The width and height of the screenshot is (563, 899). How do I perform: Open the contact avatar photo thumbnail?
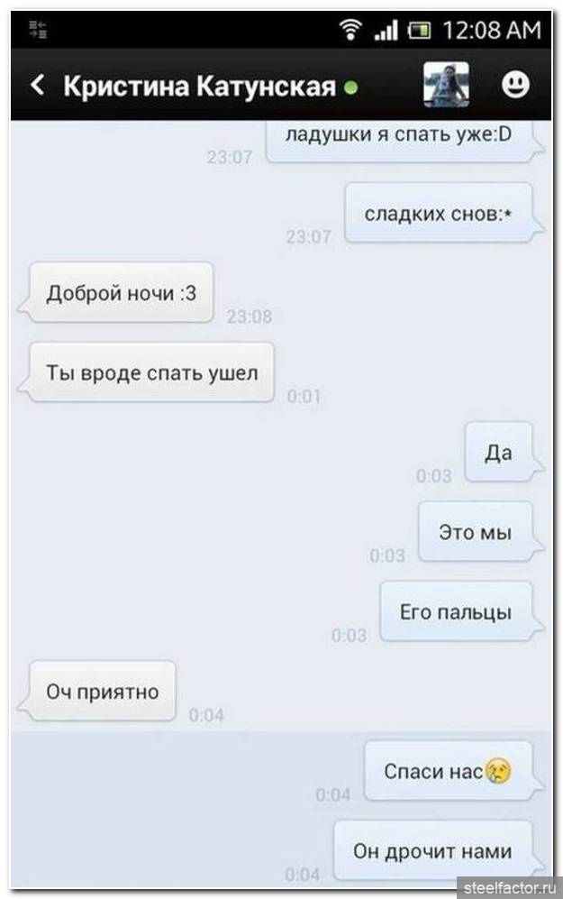(x=446, y=85)
